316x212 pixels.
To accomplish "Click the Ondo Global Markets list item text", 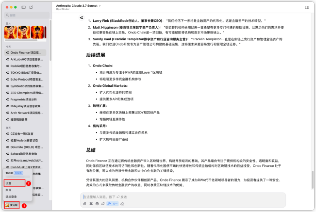I will pyautogui.click(x=110, y=86).
